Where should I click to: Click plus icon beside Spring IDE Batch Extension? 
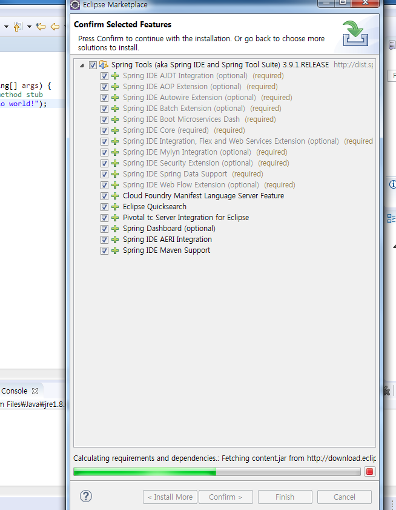tap(115, 109)
